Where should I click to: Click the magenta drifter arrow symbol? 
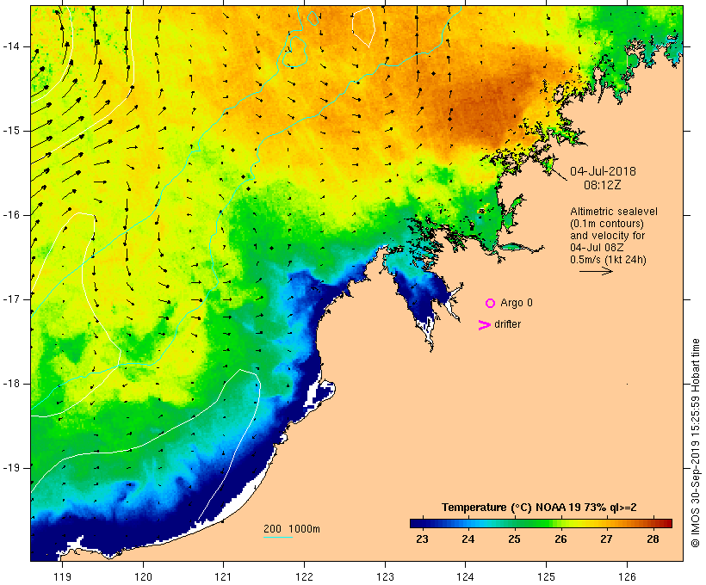click(x=485, y=325)
